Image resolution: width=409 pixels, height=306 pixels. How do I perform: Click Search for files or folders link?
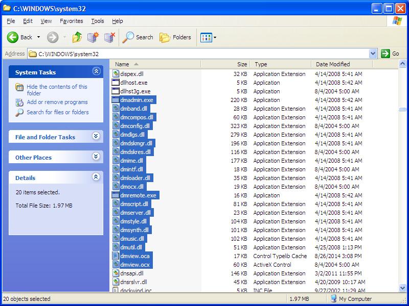click(57, 112)
